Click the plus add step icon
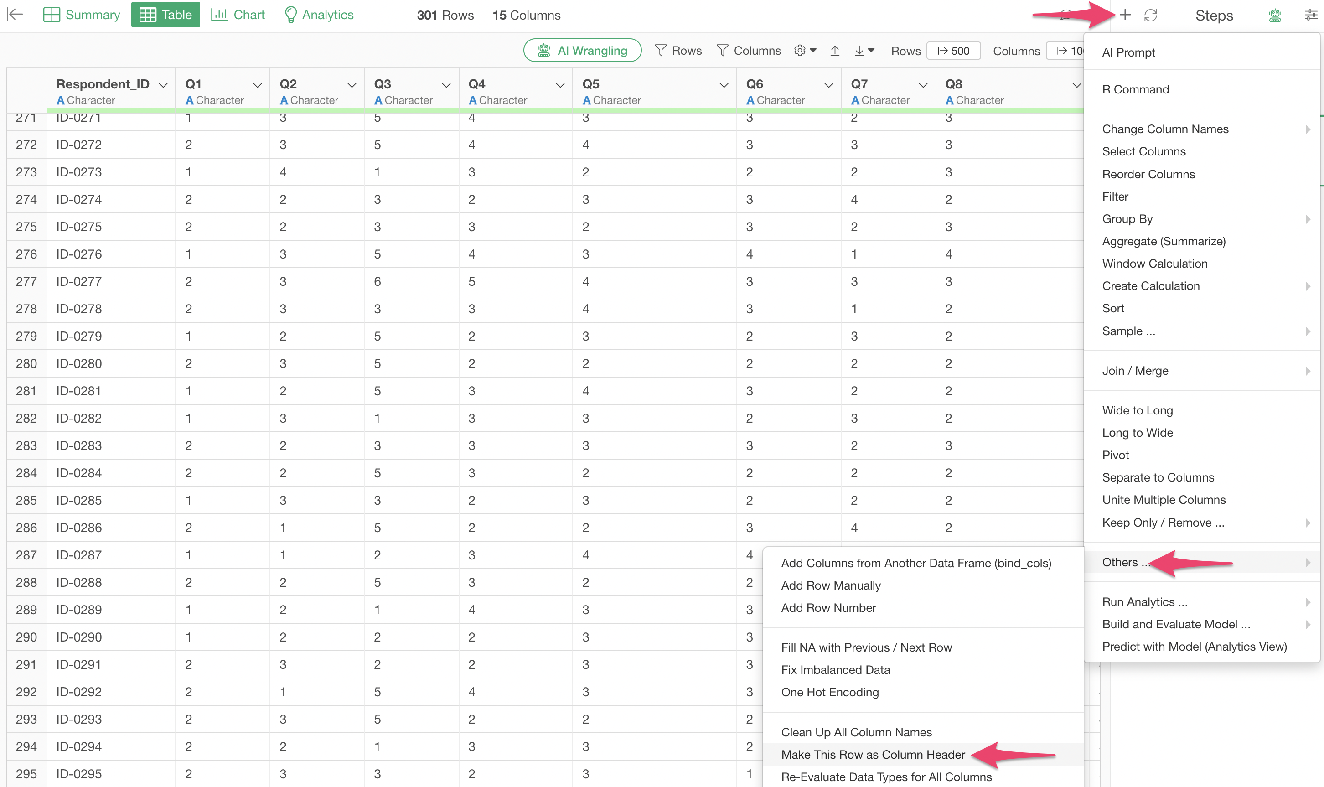1324x787 pixels. pos(1125,15)
